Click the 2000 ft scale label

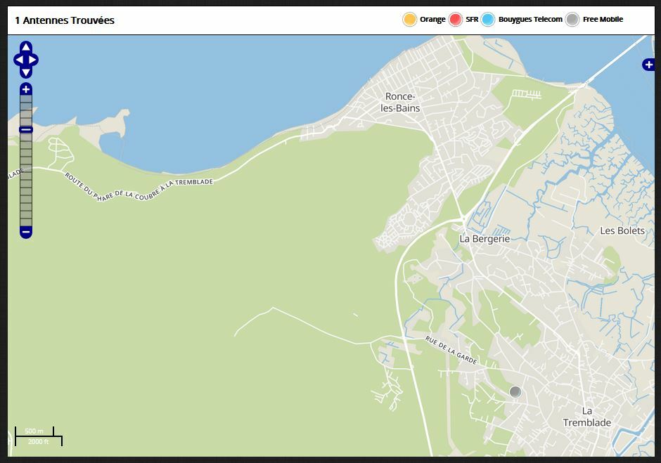click(x=39, y=441)
